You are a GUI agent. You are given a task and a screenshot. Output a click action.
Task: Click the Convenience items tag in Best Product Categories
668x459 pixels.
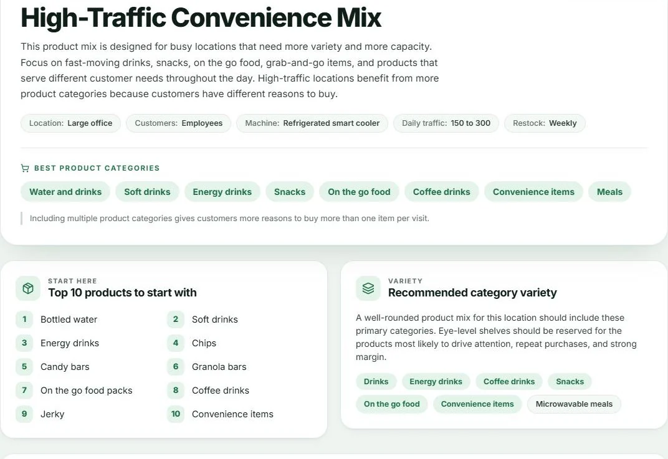click(x=534, y=192)
